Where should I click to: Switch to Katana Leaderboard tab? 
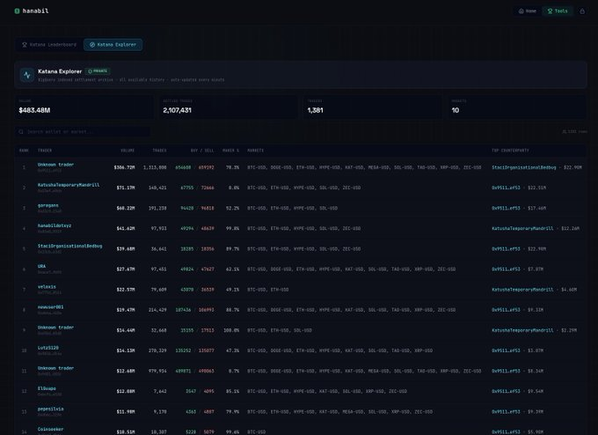(x=49, y=45)
